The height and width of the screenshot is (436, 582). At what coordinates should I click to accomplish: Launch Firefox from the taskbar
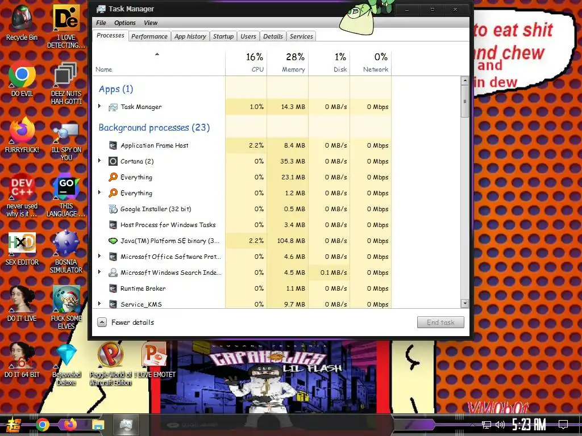tap(70, 425)
